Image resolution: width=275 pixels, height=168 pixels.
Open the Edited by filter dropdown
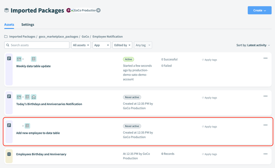pyautogui.click(x=122, y=45)
